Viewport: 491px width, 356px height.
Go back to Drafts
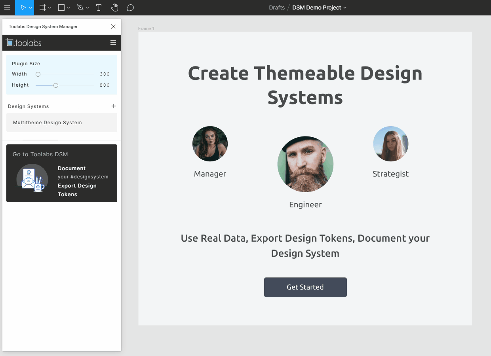click(x=276, y=8)
